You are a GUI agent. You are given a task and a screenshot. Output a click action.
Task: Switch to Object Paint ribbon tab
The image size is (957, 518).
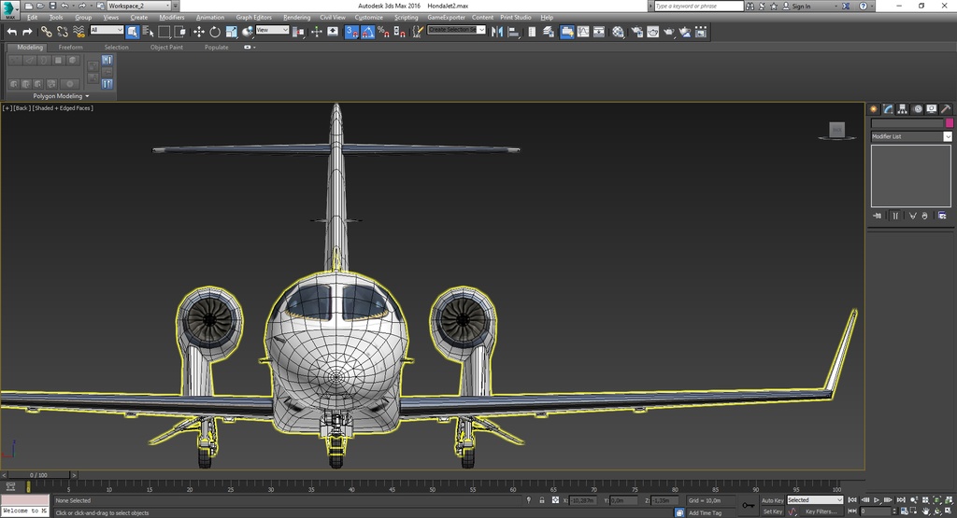tap(166, 47)
